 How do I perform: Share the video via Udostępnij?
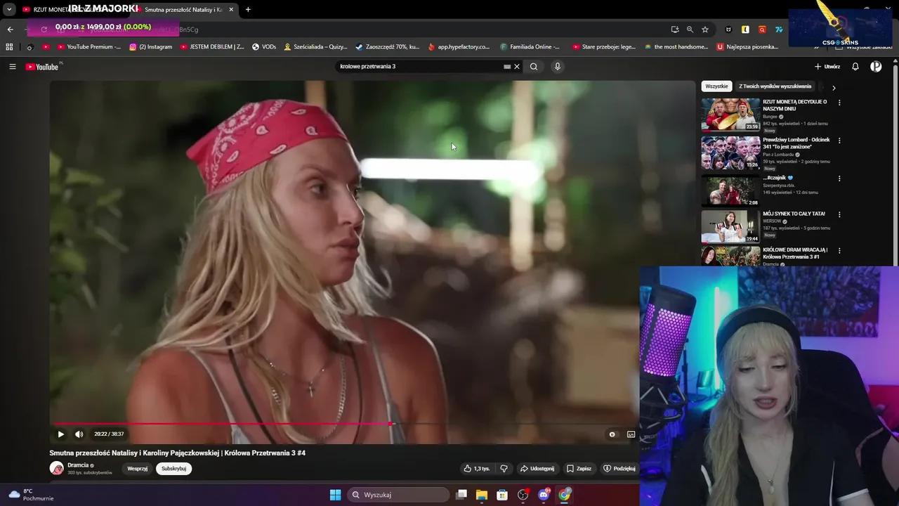tap(537, 469)
